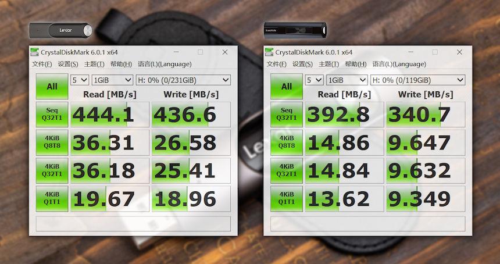Image resolution: width=500 pixels, height=264 pixels.
Task: Start 4KiB Q8T8 test in left window
Action: (52, 142)
